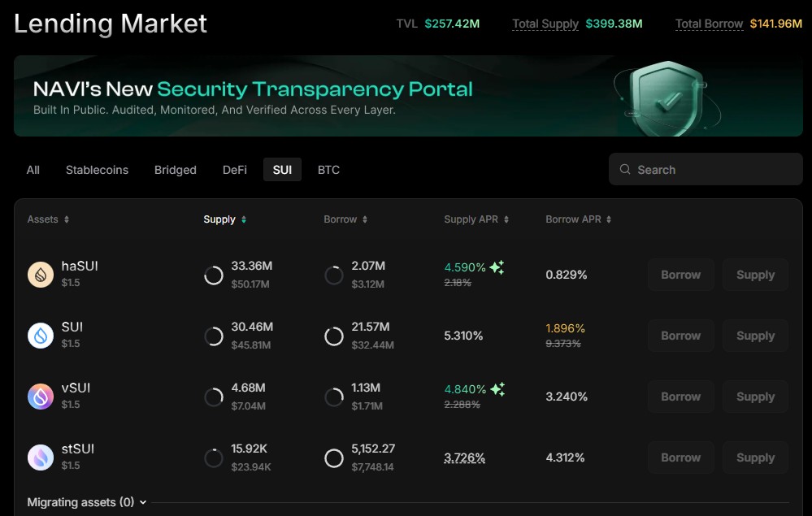Click the sparkle boost icon beside vSUI supply APR

click(499, 388)
